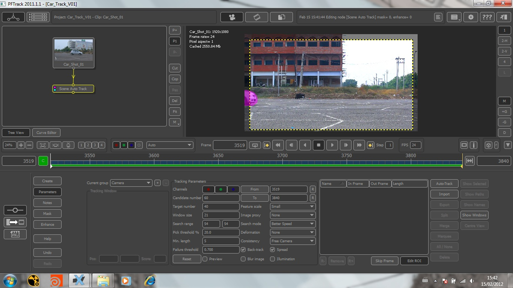
Task: Select the Scene Auto Track node
Action: [x=73, y=89]
